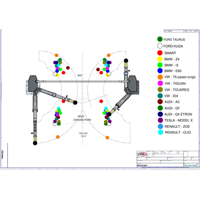This screenshot has width=200, height=200.
Task: Click the 'POST' label in the drawing
Action: [81, 116]
